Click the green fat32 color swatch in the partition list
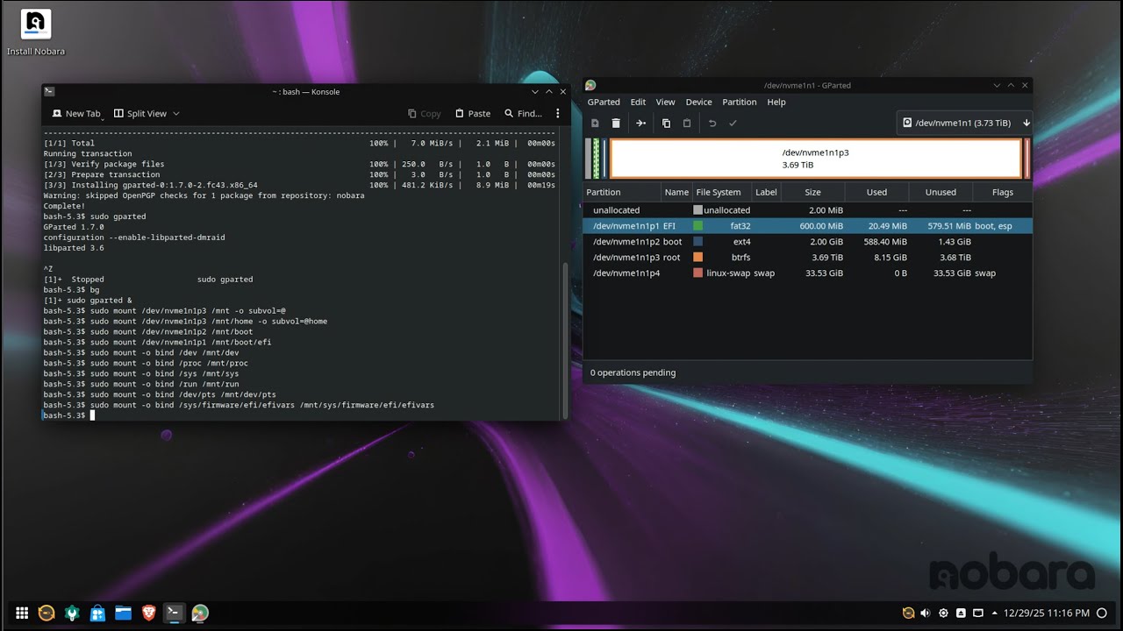 coord(697,226)
